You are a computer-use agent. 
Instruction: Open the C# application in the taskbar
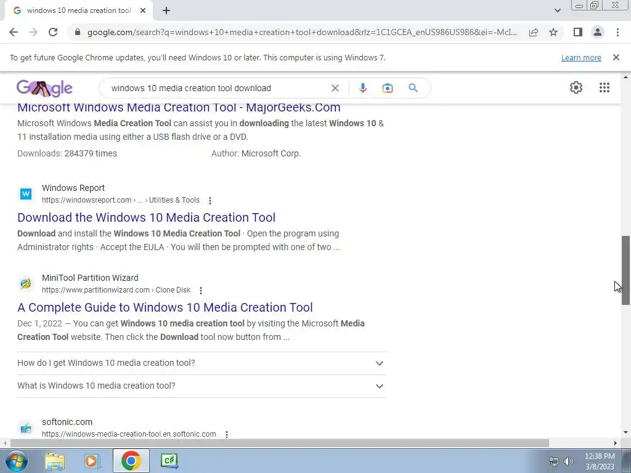(x=169, y=461)
